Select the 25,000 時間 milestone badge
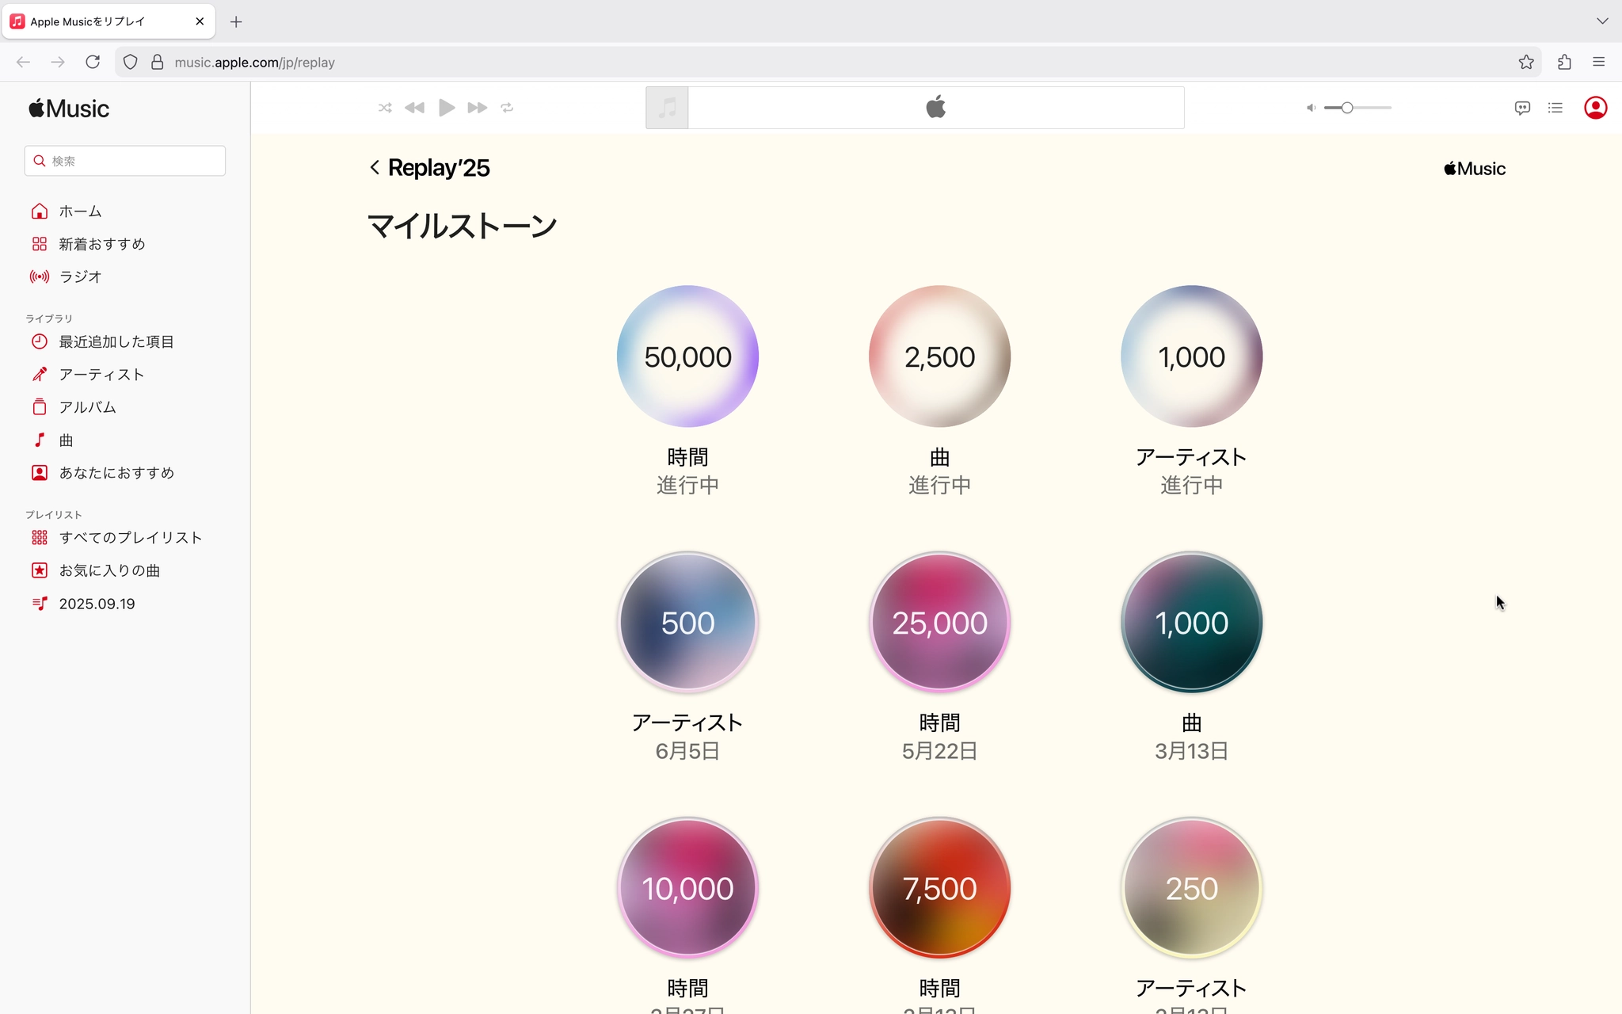 pos(939,623)
